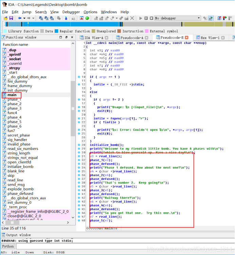The width and height of the screenshot is (235, 255).
Task: Open the Debugger menu
Action: [x=71, y=12]
